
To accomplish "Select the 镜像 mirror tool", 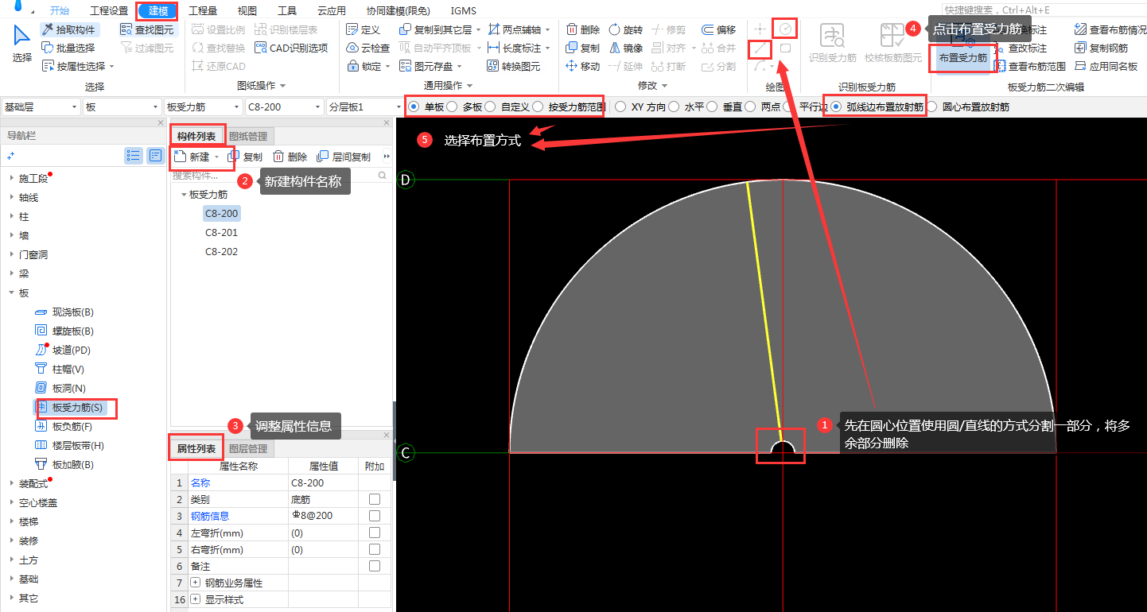I will coord(626,48).
